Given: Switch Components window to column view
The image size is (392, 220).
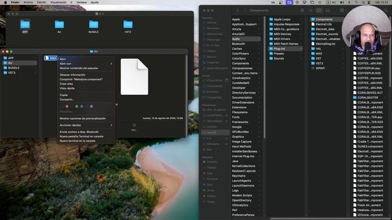Looking at the screenshot, I should click(x=319, y=10).
